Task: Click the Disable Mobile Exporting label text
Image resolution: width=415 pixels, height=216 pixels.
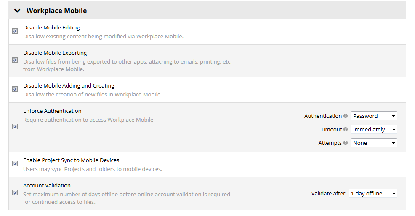Action: pyautogui.click(x=55, y=53)
